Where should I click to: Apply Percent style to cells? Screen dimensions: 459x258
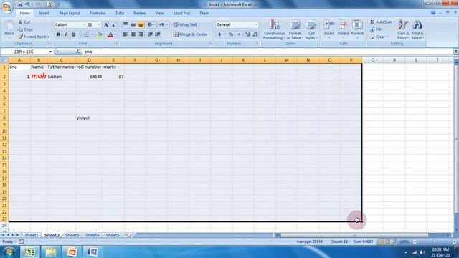(231, 34)
